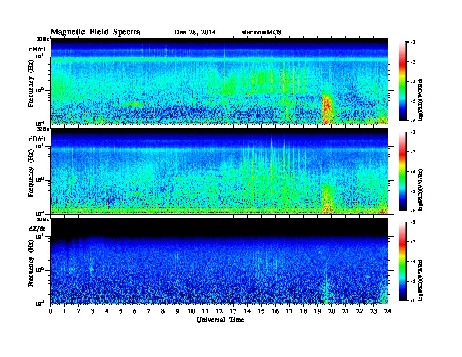Click the dZ/dt panel label
Screen dimensions: 462x357
pyautogui.click(x=37, y=229)
